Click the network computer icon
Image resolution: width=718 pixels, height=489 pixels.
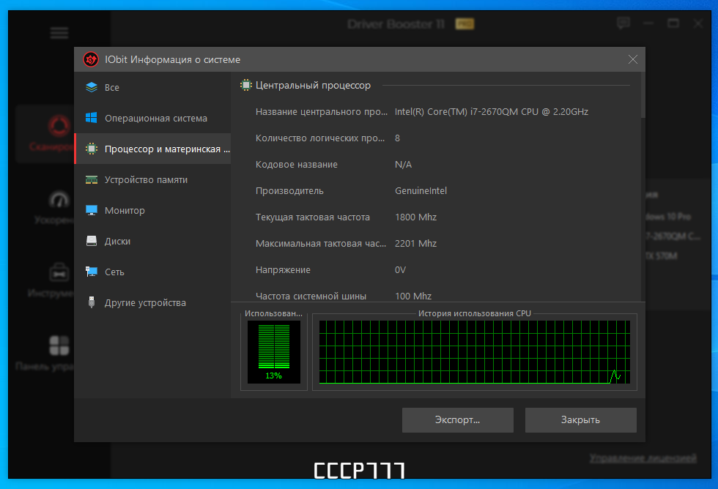point(92,272)
